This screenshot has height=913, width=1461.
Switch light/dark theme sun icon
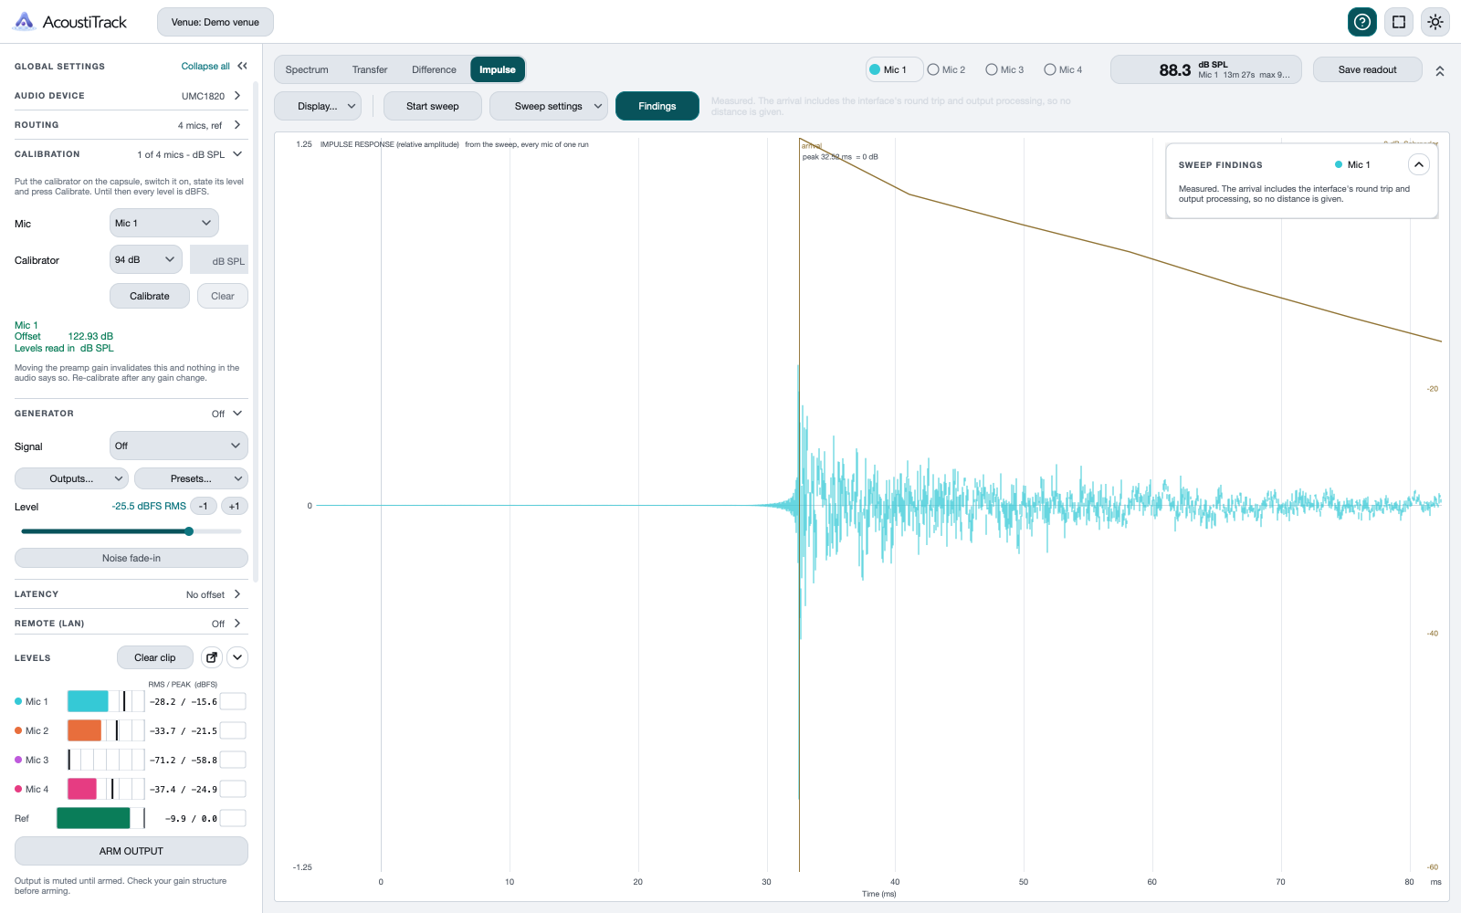(x=1435, y=22)
